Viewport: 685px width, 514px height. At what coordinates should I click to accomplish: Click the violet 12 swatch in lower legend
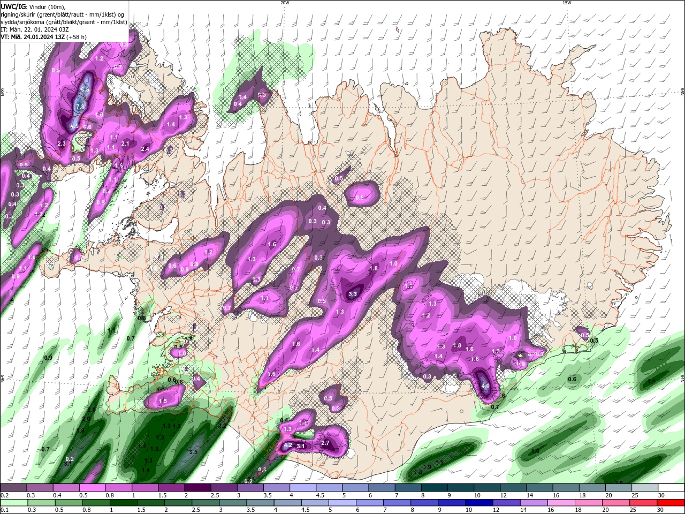pyautogui.click(x=507, y=503)
